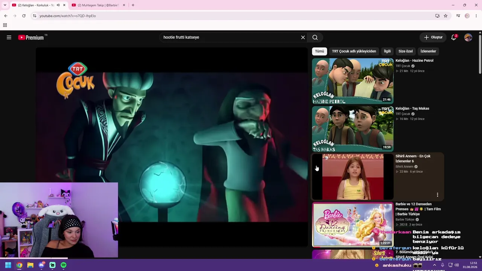This screenshot has height=271, width=482.
Task: Switch to the Keloğlan - Korkuluk tab
Action: 36,5
